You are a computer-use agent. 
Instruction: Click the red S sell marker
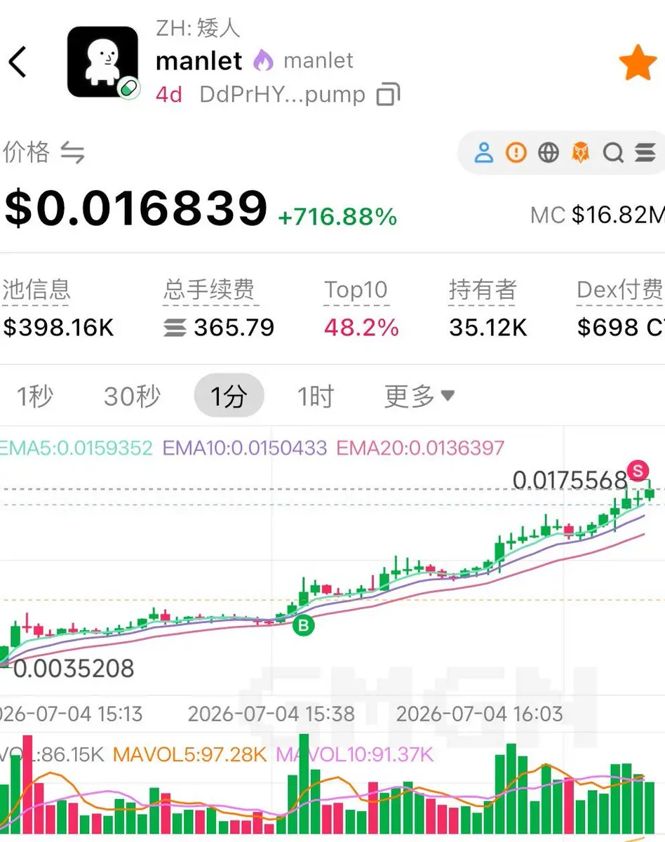(638, 471)
